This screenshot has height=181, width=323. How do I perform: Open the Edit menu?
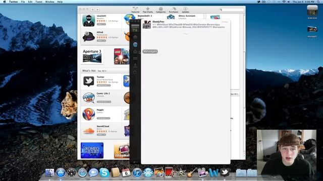(x=30, y=2)
